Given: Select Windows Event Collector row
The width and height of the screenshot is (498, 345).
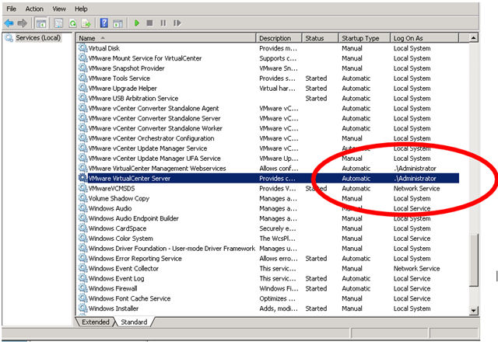Looking at the screenshot, I should (268, 268).
